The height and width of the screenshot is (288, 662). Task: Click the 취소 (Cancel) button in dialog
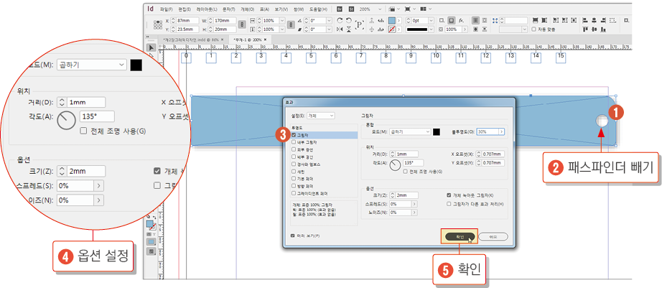click(493, 237)
